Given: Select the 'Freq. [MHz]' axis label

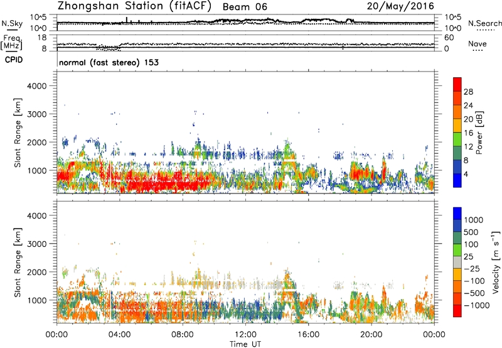Looking at the screenshot, I should (x=11, y=43).
